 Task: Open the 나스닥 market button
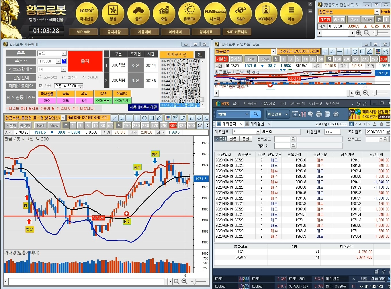(x=215, y=13)
